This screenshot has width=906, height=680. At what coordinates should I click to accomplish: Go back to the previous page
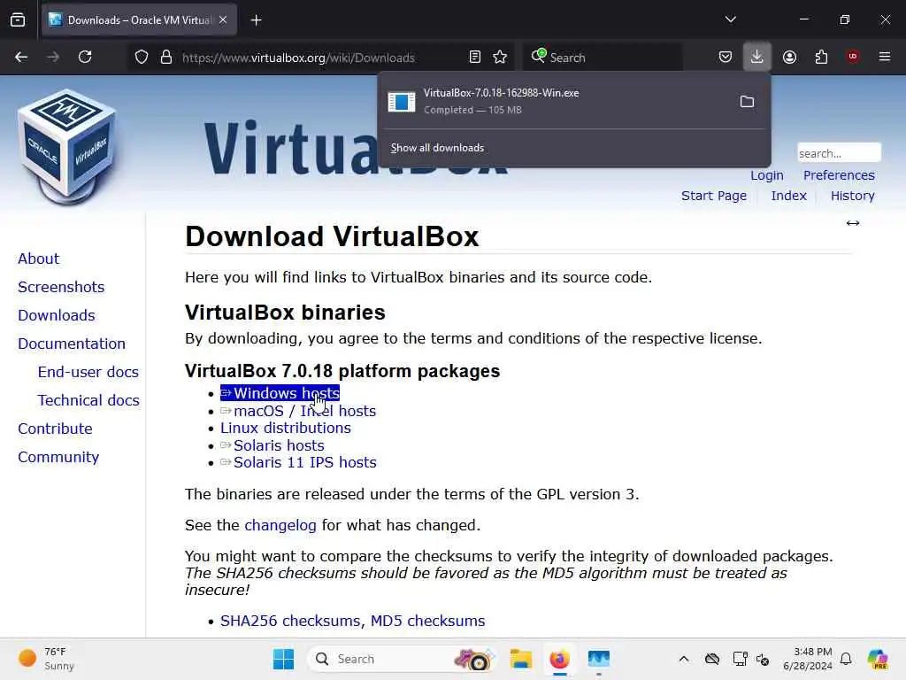[x=21, y=57]
